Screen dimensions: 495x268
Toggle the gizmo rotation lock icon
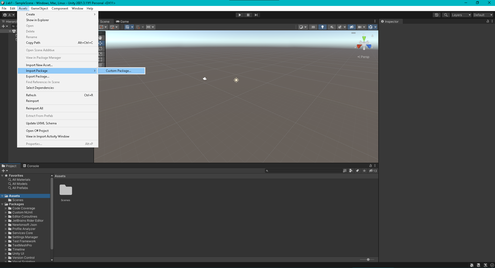pyautogui.click(x=372, y=36)
